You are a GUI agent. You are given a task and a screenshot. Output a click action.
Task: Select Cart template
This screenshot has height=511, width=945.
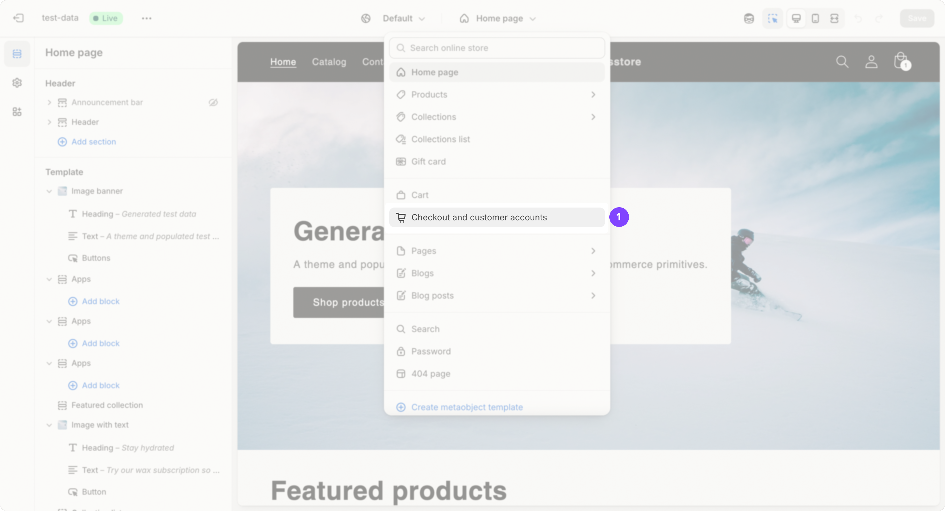click(497, 195)
